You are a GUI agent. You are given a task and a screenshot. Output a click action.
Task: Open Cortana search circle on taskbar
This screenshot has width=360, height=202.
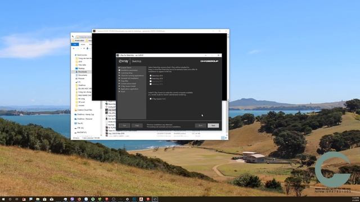coord(10,199)
